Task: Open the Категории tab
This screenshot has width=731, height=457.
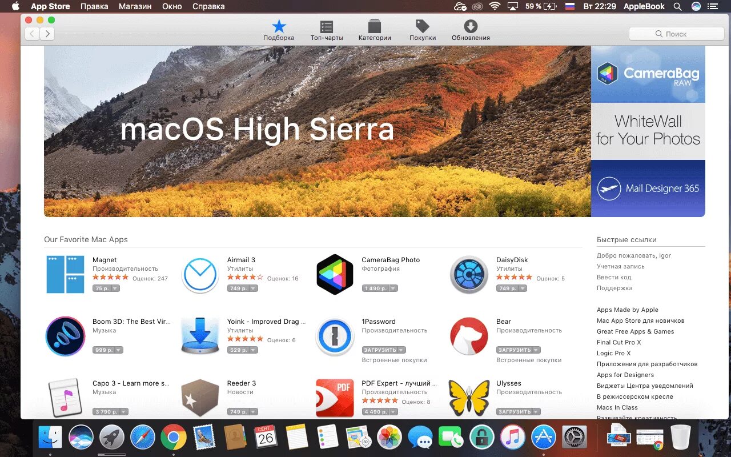Action: 375,30
